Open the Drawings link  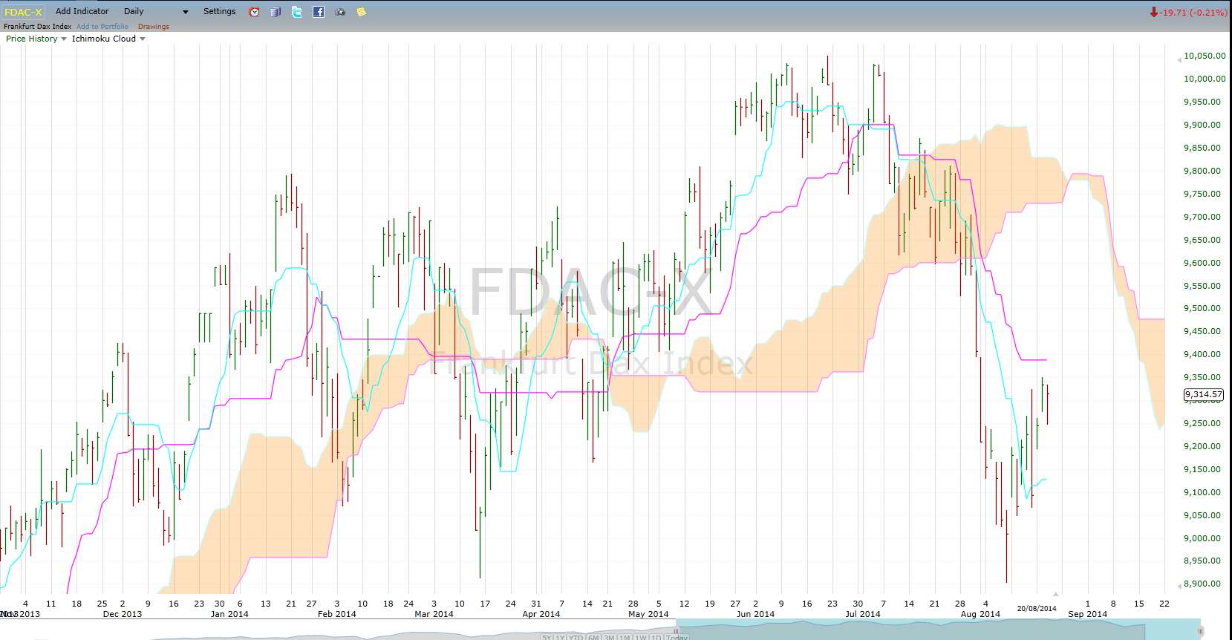point(154,26)
